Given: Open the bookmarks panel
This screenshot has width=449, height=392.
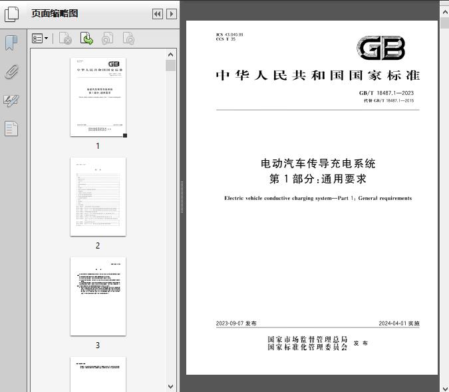Looking at the screenshot, I should (11, 43).
